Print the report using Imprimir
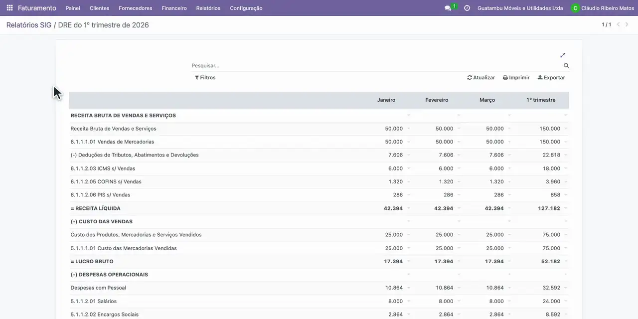Screen dimensions: 638x319 pyautogui.click(x=516, y=78)
